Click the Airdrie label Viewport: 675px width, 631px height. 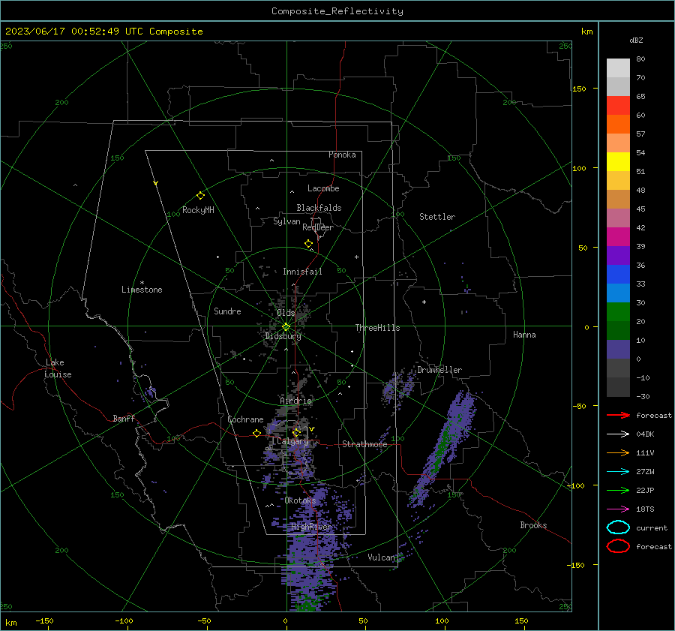point(295,401)
